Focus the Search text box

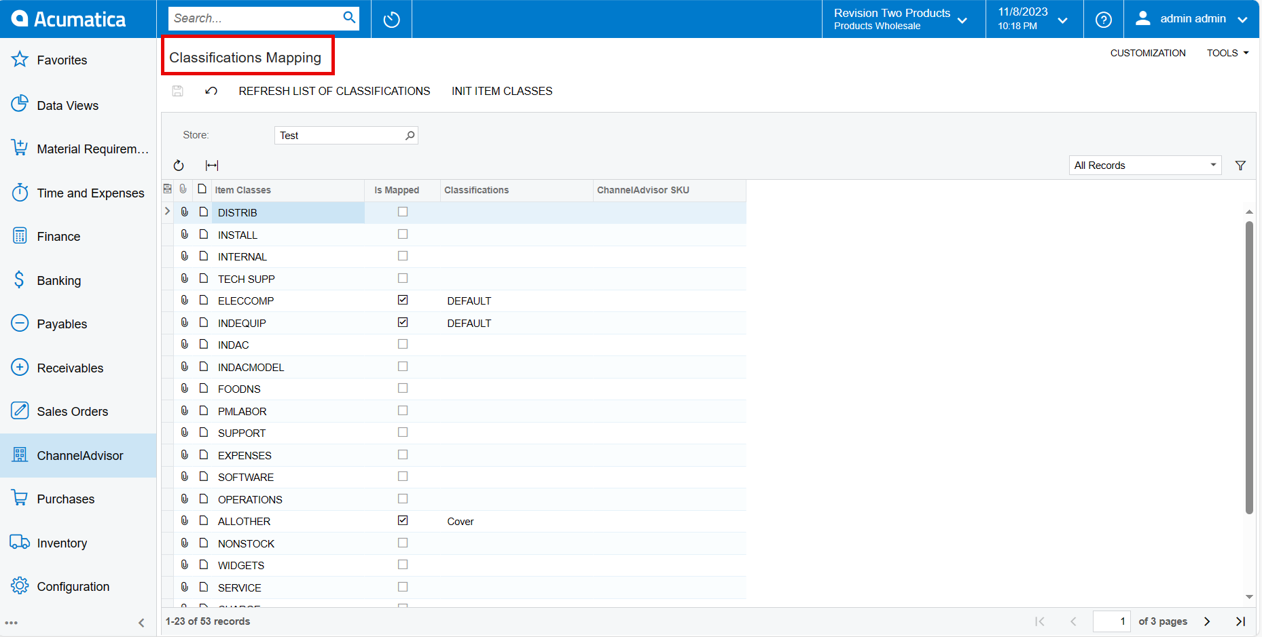tap(255, 18)
